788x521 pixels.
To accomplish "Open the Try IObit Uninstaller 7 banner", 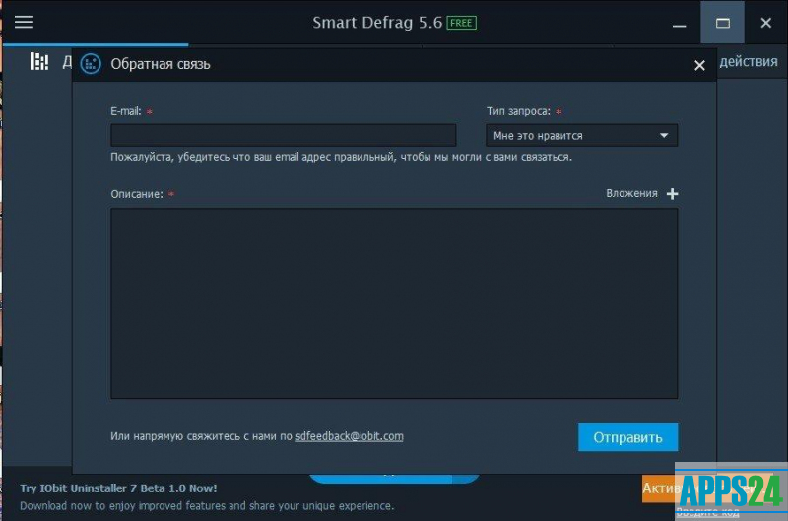I will click(x=118, y=488).
